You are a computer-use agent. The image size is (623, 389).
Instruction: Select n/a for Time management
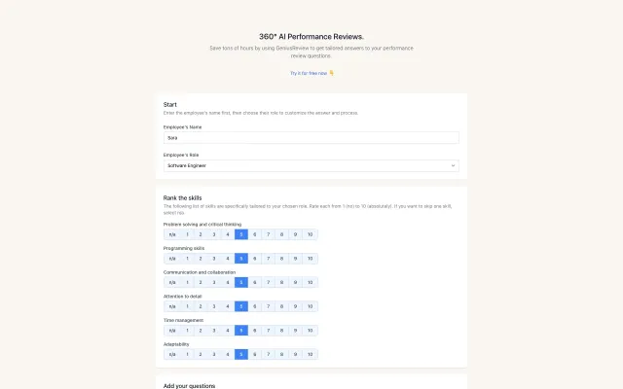172,331
